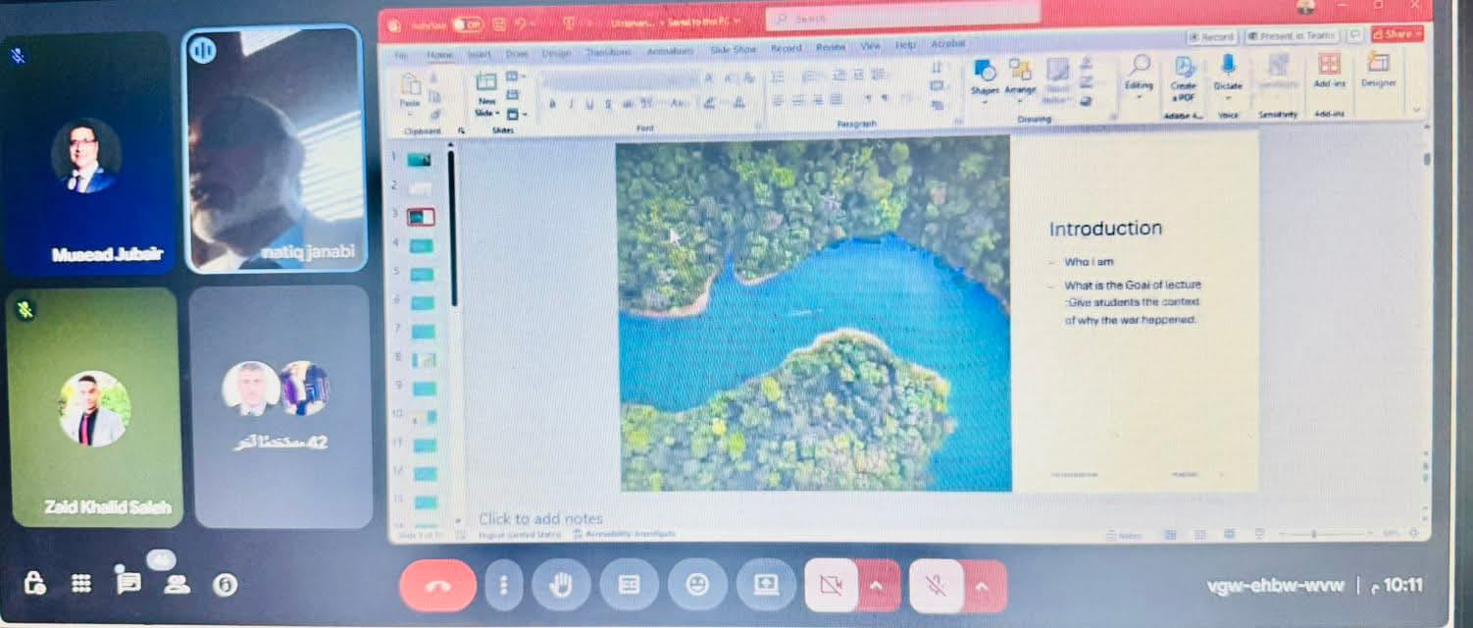The image size is (1473, 628).
Task: Toggle the AutoSave switch
Action: pyautogui.click(x=467, y=24)
